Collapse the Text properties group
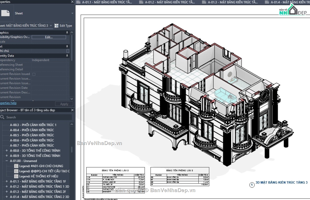310x200 pixels. [67, 47]
